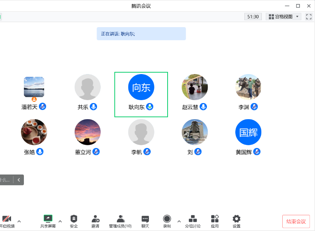
Task: Open Manage Members (管理成员) panel
Action: [120, 219]
